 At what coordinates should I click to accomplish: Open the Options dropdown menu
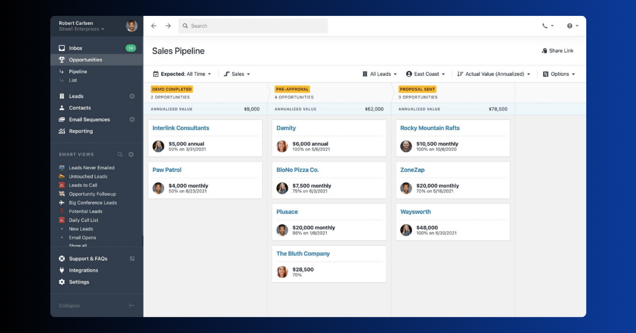559,74
